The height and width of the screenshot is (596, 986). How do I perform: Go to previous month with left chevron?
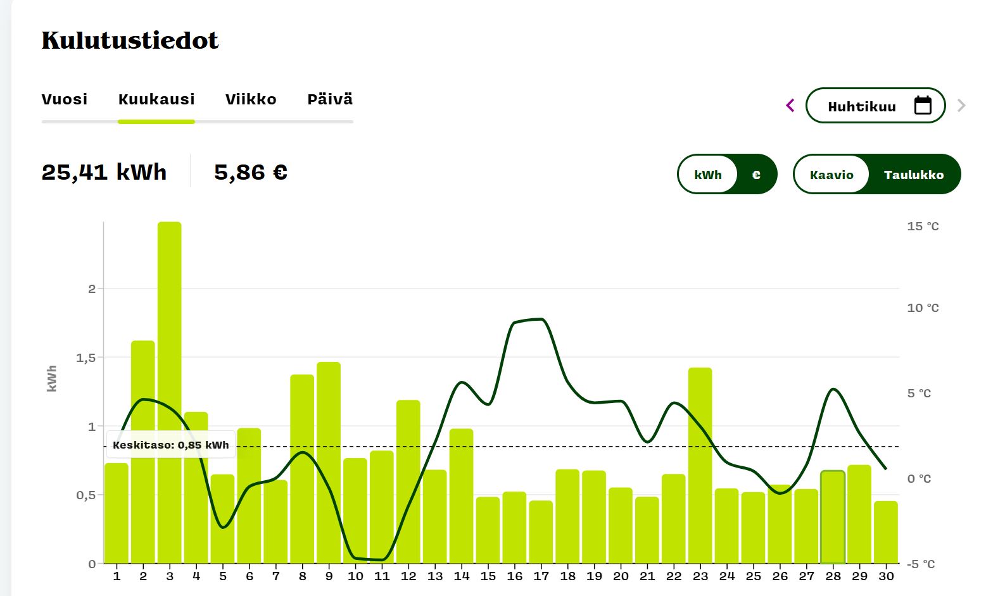(790, 106)
